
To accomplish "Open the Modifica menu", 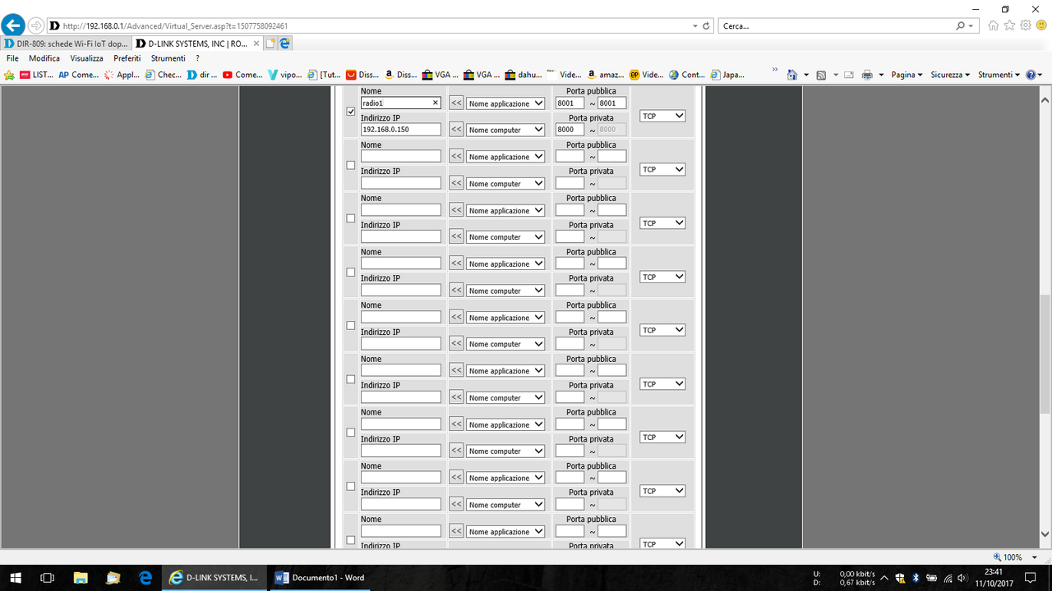I will [x=44, y=58].
